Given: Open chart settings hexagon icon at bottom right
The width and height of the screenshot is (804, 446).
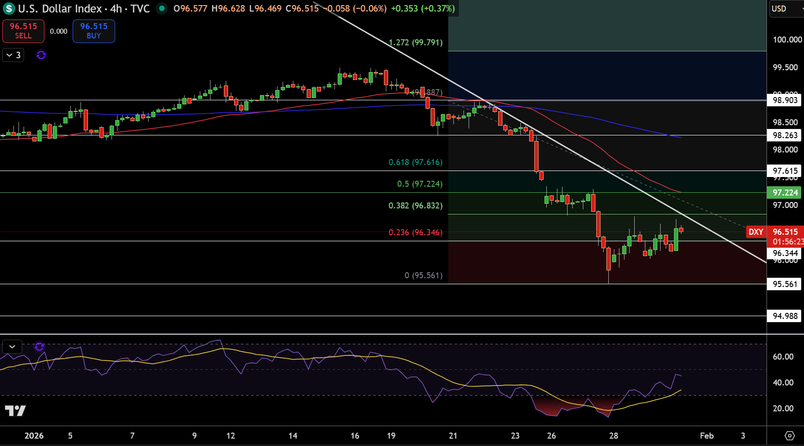Looking at the screenshot, I should point(790,436).
